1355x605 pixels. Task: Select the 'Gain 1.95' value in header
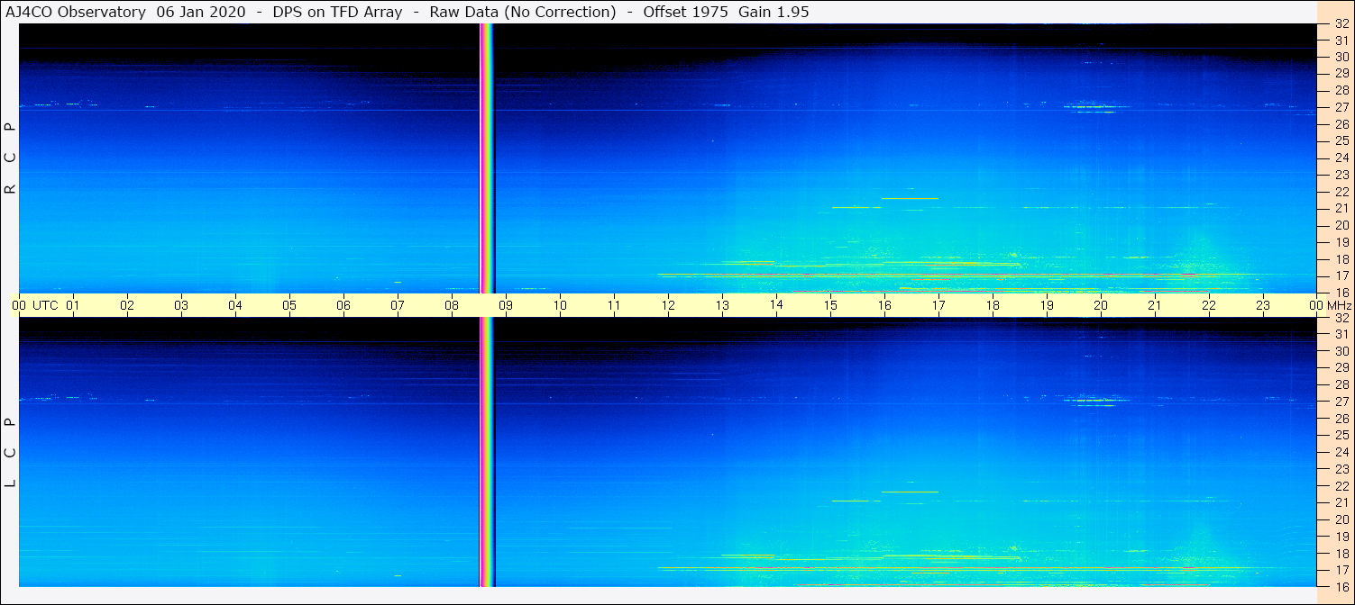[x=774, y=12]
